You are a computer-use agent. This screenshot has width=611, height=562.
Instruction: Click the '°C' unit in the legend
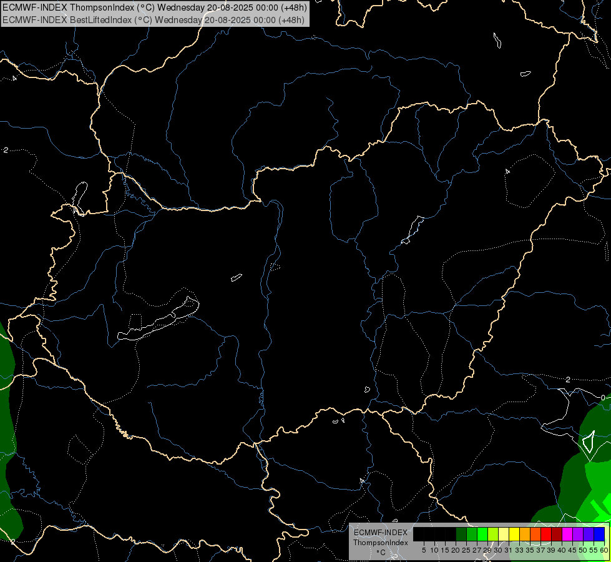pos(381,552)
